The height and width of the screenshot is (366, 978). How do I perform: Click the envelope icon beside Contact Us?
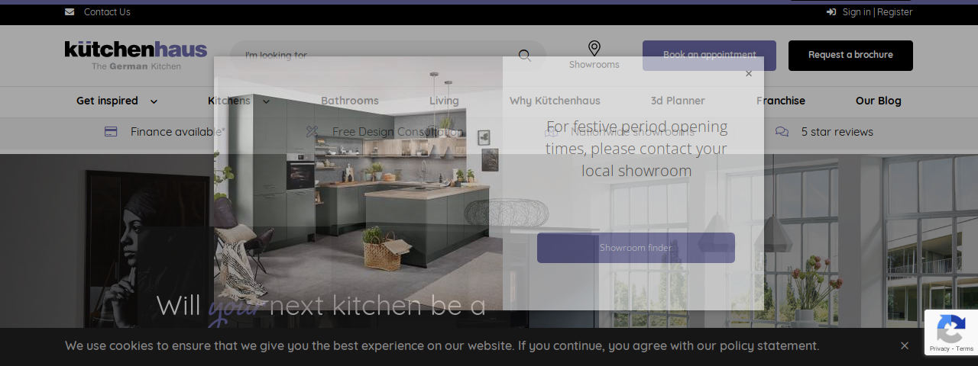pos(70,12)
